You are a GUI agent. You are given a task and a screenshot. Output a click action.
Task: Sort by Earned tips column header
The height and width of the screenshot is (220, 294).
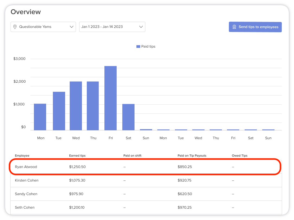coord(77,156)
